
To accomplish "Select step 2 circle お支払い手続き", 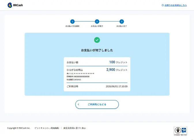I will 97,21.
